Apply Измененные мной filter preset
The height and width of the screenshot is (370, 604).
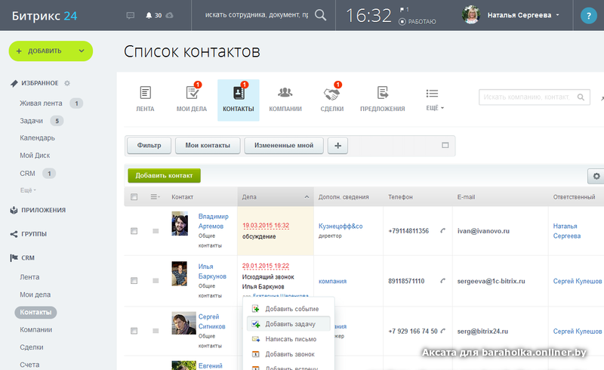pos(284,146)
